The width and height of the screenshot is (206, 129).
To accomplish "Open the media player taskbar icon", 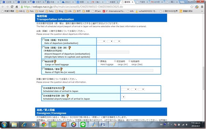I will point(34,125).
